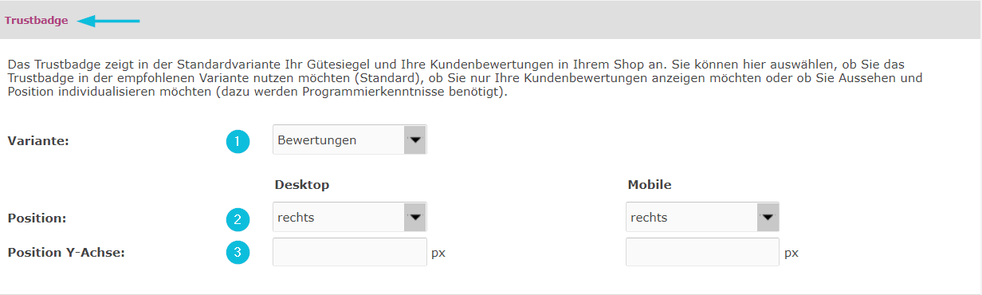This screenshot has height=295, width=982.
Task: Click the Mobile 'rechts' position value
Action: pyautogui.click(x=649, y=217)
